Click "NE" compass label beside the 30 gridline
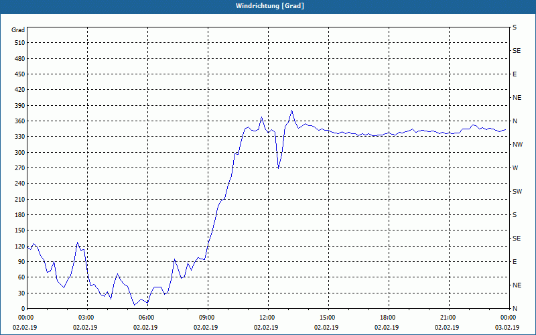This screenshot has height=335, width=536. point(517,285)
